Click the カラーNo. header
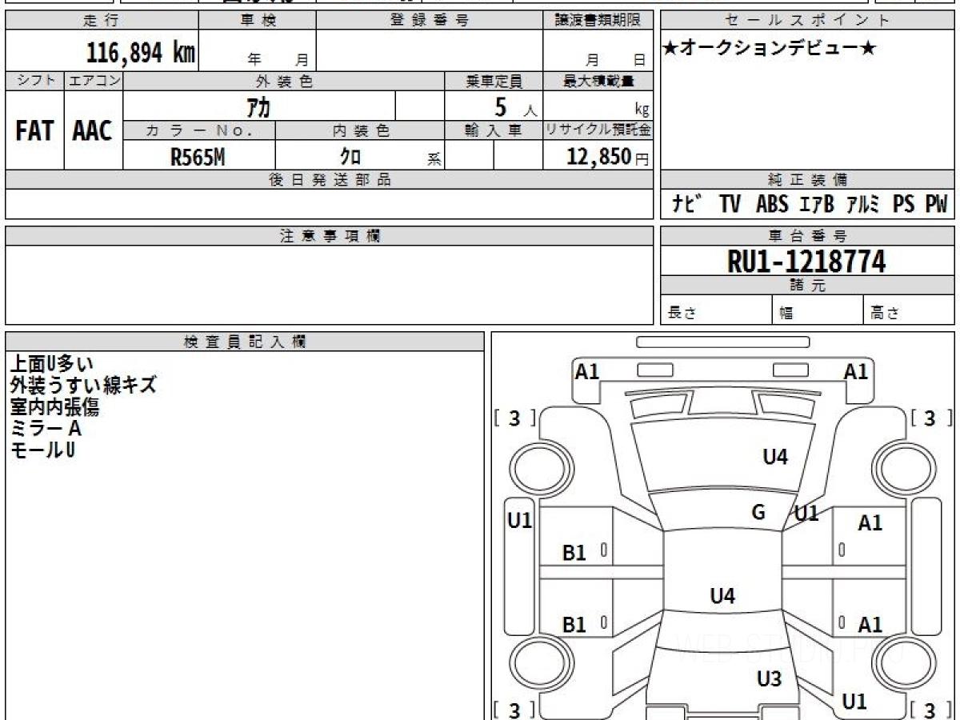 point(199,130)
